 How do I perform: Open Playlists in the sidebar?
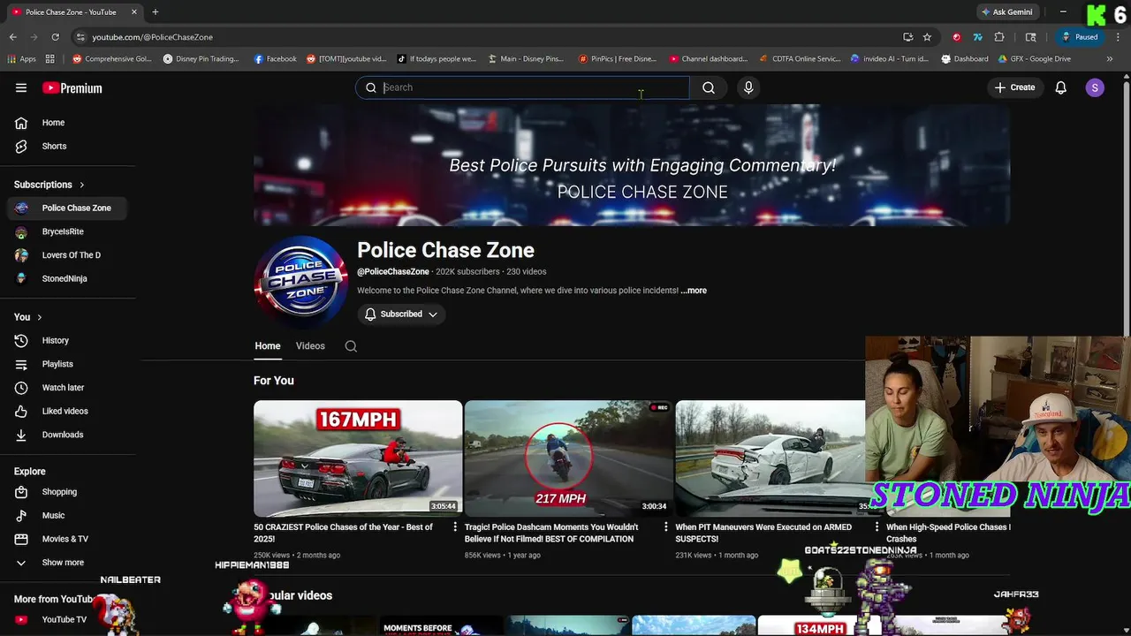tap(67, 364)
